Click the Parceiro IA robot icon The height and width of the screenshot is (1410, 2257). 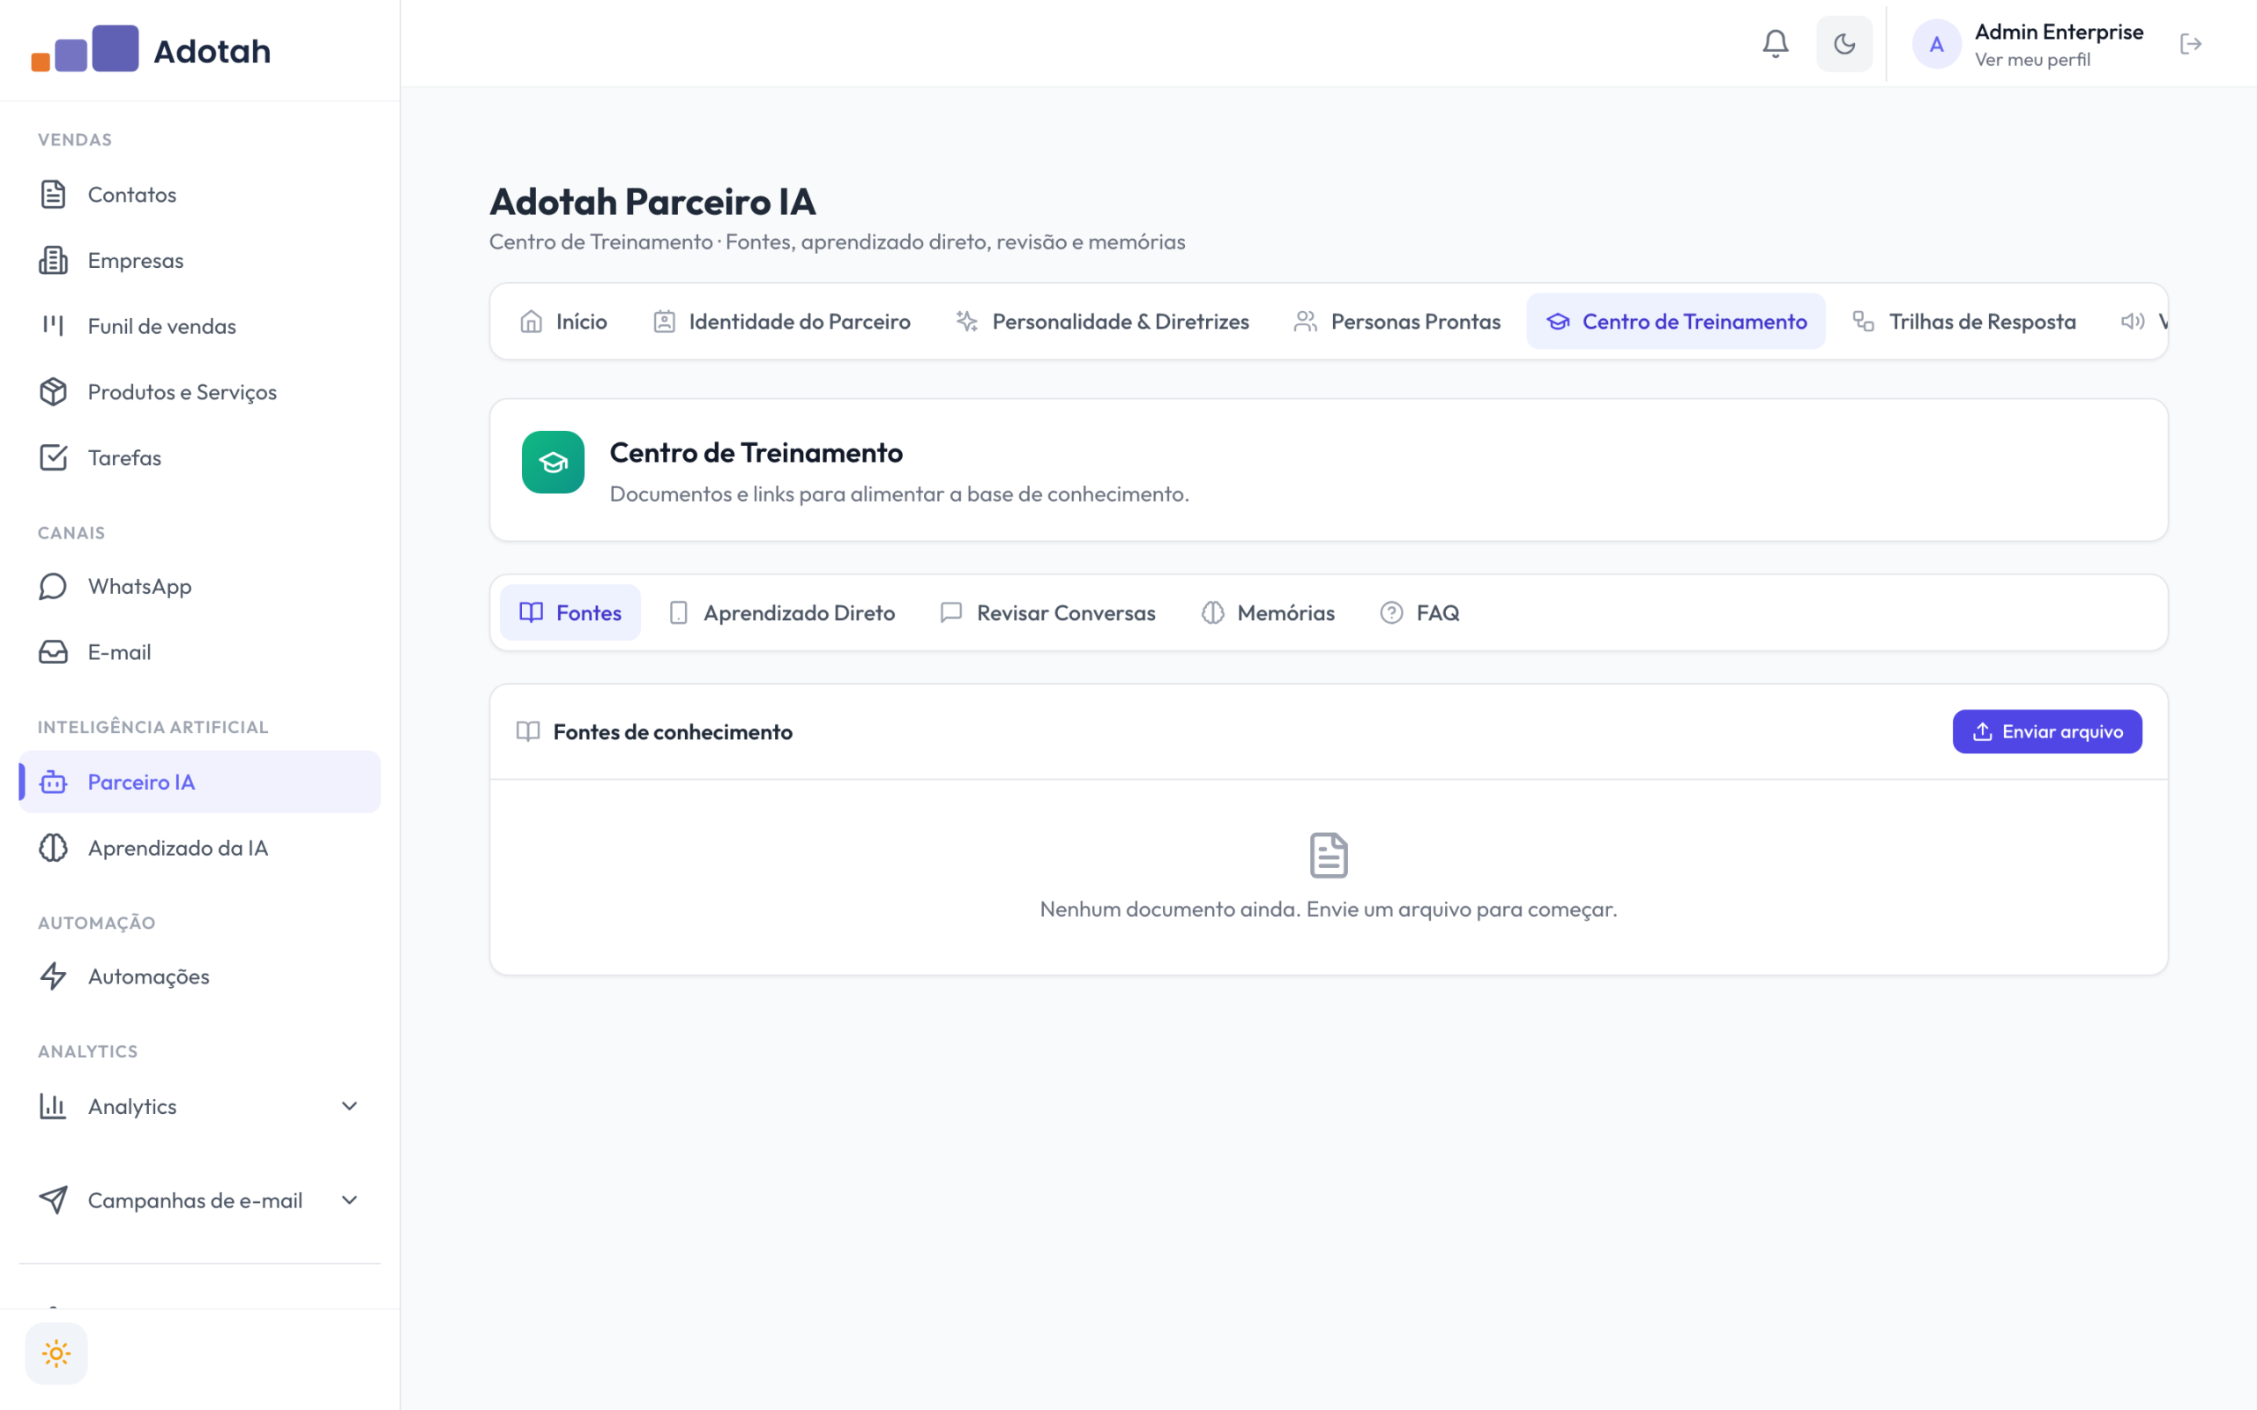(53, 782)
